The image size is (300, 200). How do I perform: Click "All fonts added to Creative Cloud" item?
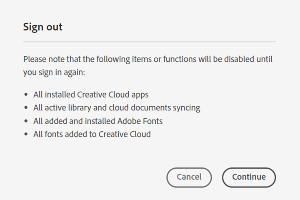(x=92, y=134)
